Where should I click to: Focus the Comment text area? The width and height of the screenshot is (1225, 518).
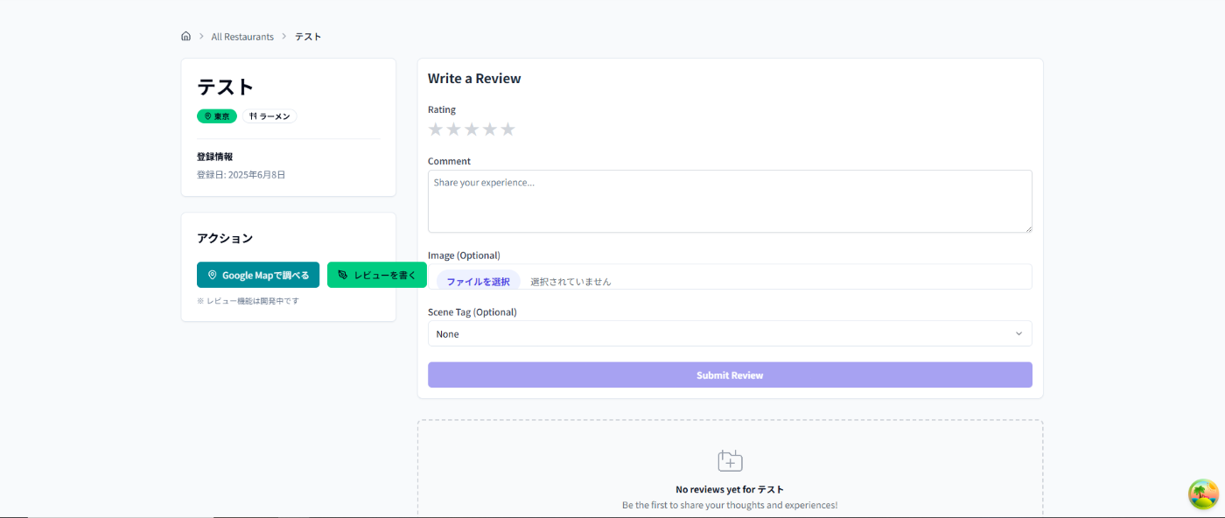(x=730, y=201)
